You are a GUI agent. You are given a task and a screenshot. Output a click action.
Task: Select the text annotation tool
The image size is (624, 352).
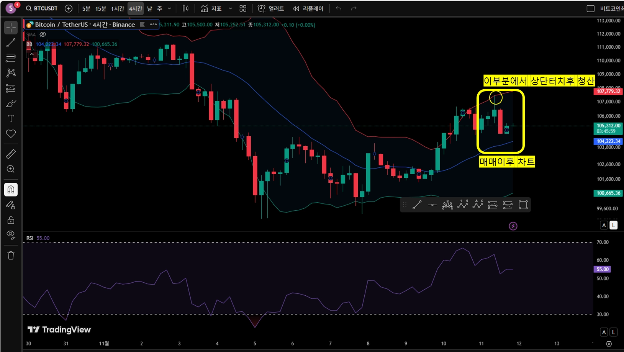(11, 119)
